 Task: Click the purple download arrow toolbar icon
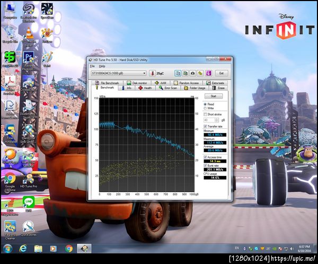click(x=208, y=73)
